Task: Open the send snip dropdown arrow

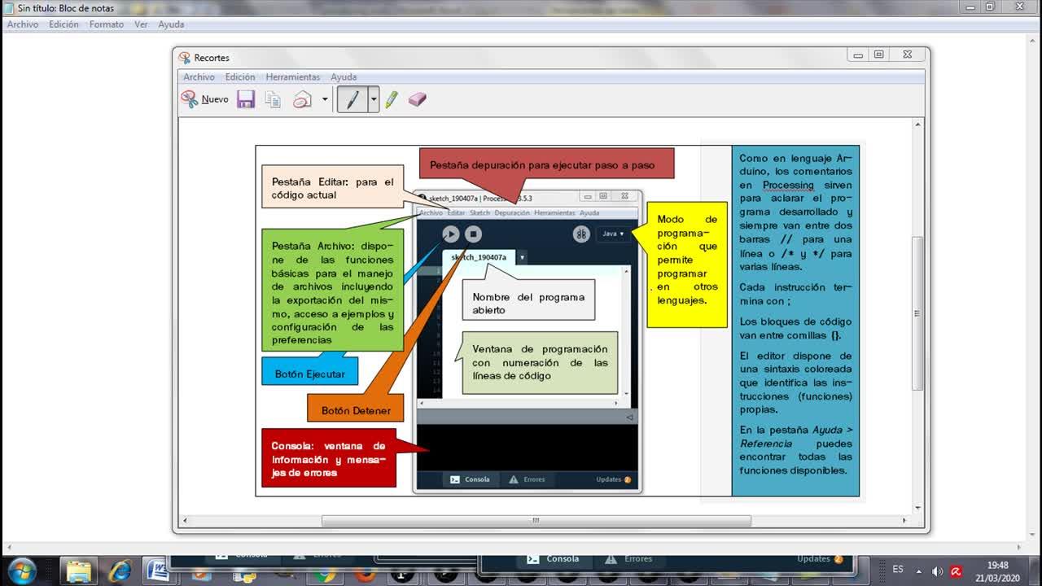Action: click(324, 99)
